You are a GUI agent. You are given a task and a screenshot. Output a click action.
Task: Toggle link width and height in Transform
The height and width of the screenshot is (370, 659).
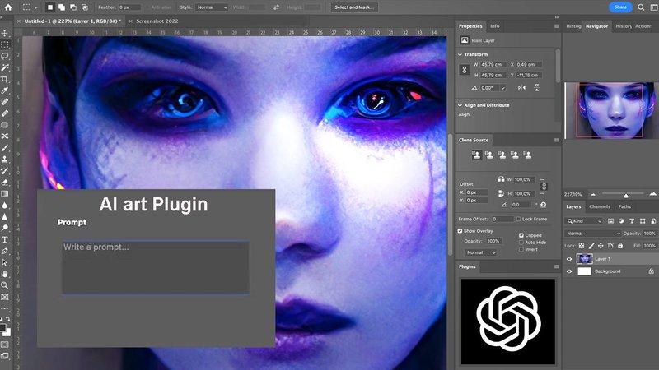point(465,70)
